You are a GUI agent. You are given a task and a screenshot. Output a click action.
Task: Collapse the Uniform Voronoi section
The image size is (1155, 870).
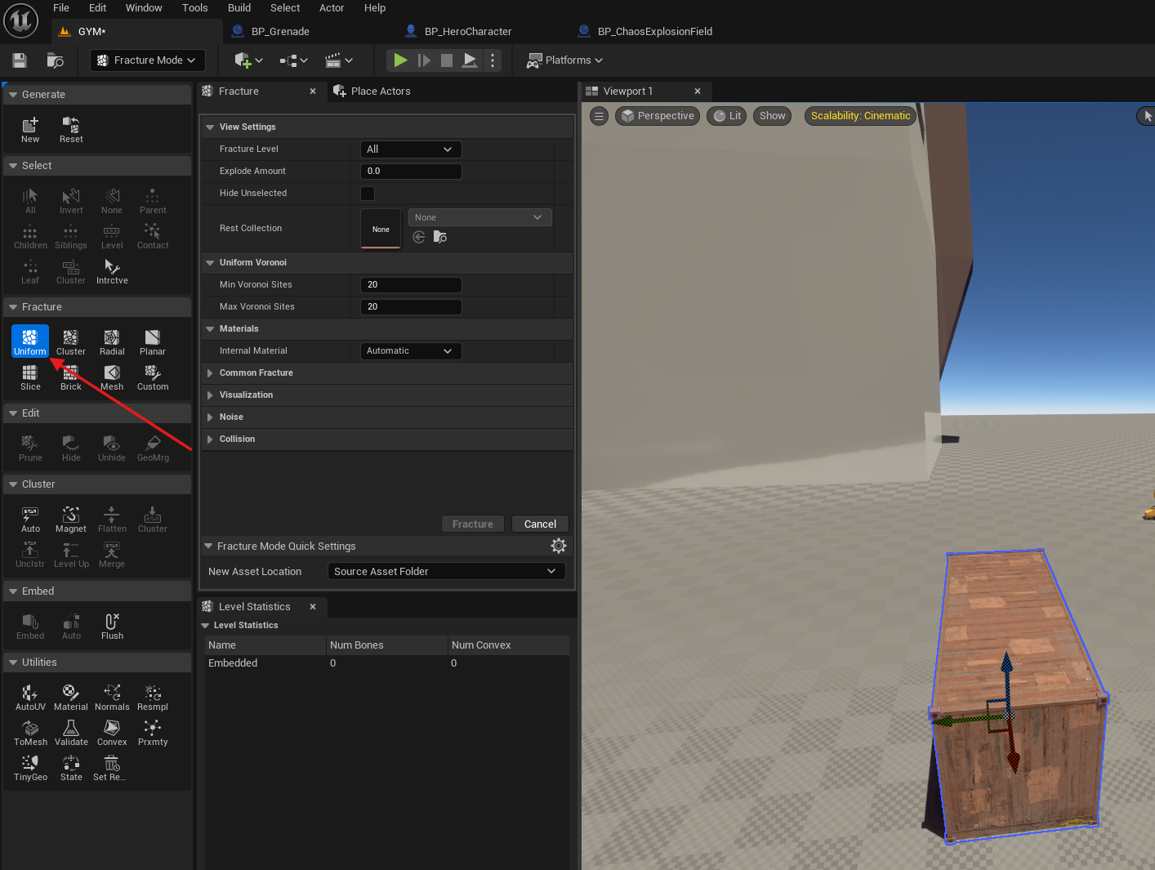click(x=210, y=263)
